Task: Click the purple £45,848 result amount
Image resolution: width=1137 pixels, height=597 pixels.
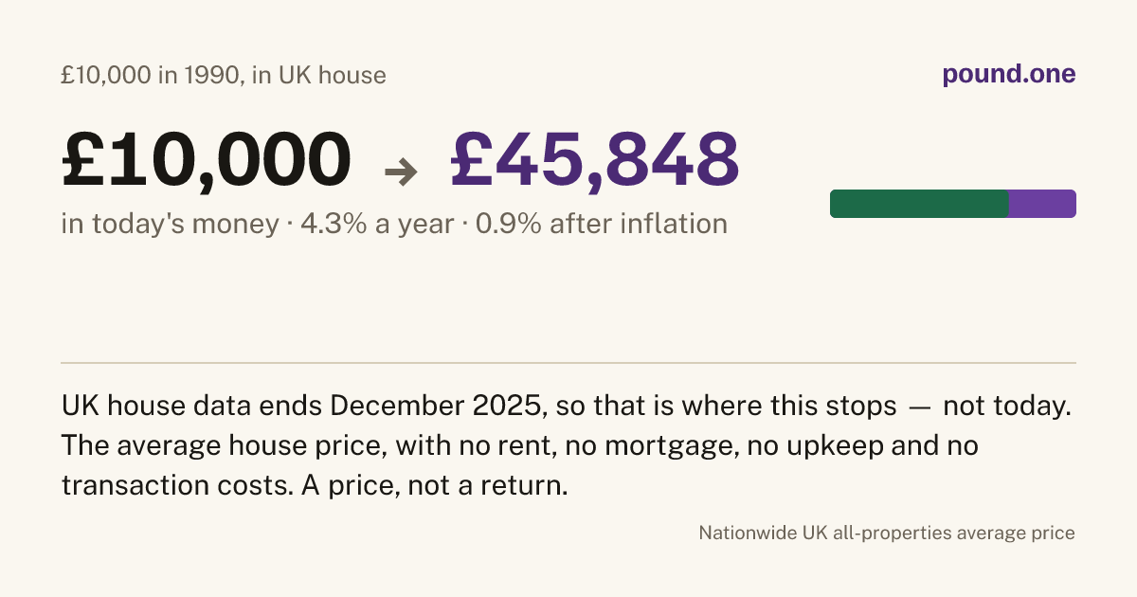Action: click(x=595, y=159)
